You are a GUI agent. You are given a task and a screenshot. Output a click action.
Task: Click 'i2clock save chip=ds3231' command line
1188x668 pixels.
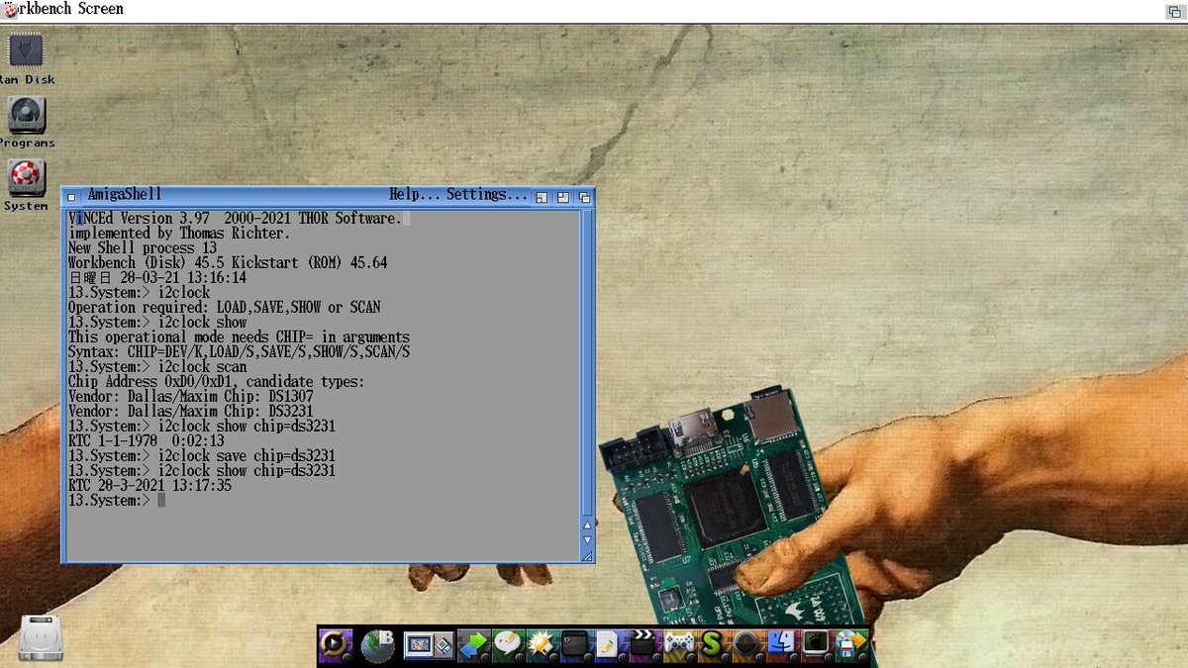click(x=201, y=456)
